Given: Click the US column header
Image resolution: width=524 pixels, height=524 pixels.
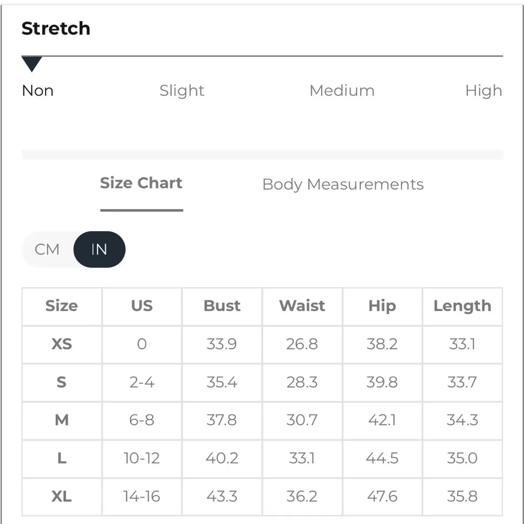Looking at the screenshot, I should pyautogui.click(x=142, y=306).
